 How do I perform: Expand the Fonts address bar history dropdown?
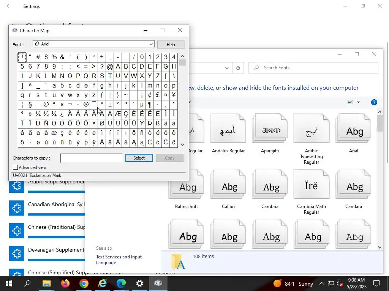pos(226,68)
